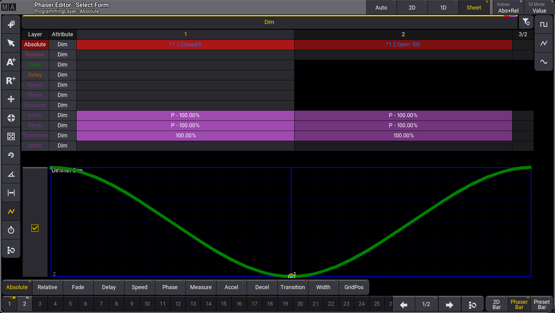Go to next step page arrow
The height and width of the screenshot is (313, 555).
449,305
